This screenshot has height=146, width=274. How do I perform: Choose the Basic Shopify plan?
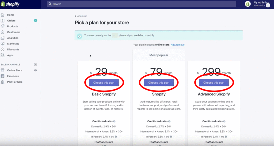pyautogui.click(x=104, y=83)
